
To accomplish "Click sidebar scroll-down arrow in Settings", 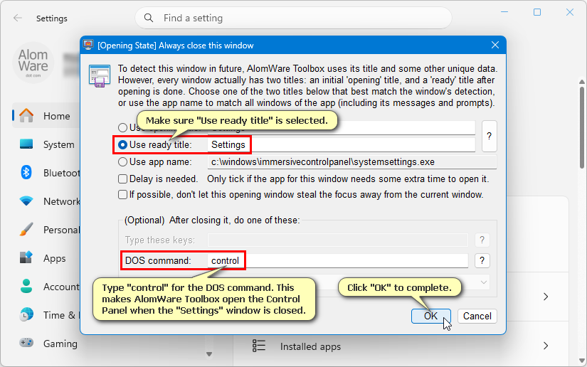I will tap(209, 354).
